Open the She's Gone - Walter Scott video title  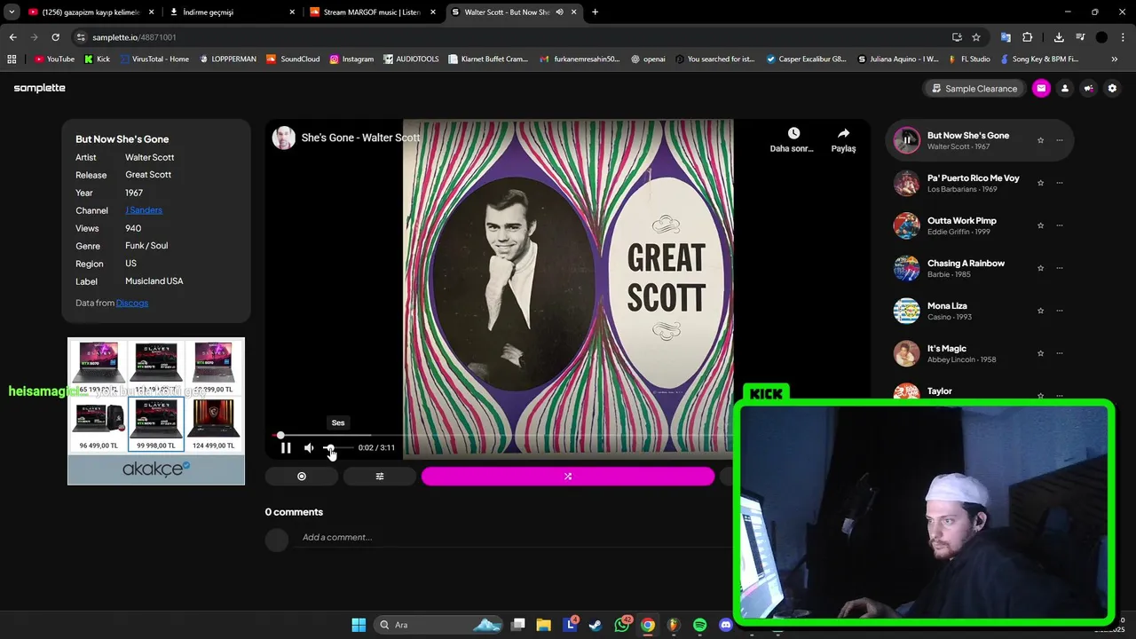[360, 138]
